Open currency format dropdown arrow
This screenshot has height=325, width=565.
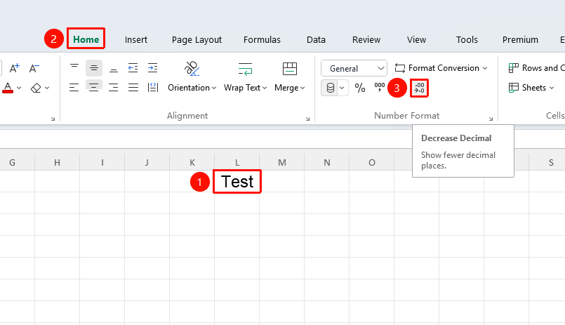tap(343, 88)
